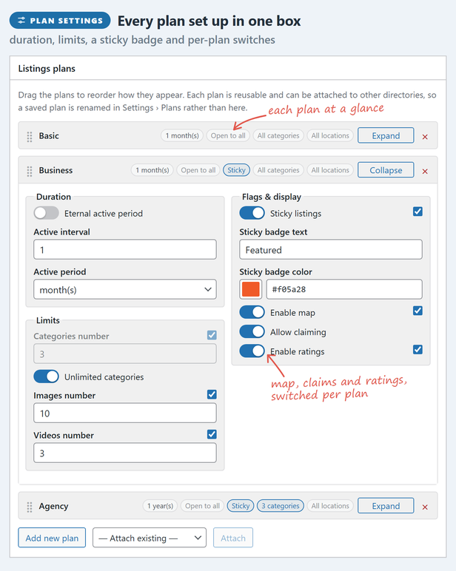Click Business plan's 1 month(s) tag
Image resolution: width=456 pixels, height=571 pixels.
(152, 170)
